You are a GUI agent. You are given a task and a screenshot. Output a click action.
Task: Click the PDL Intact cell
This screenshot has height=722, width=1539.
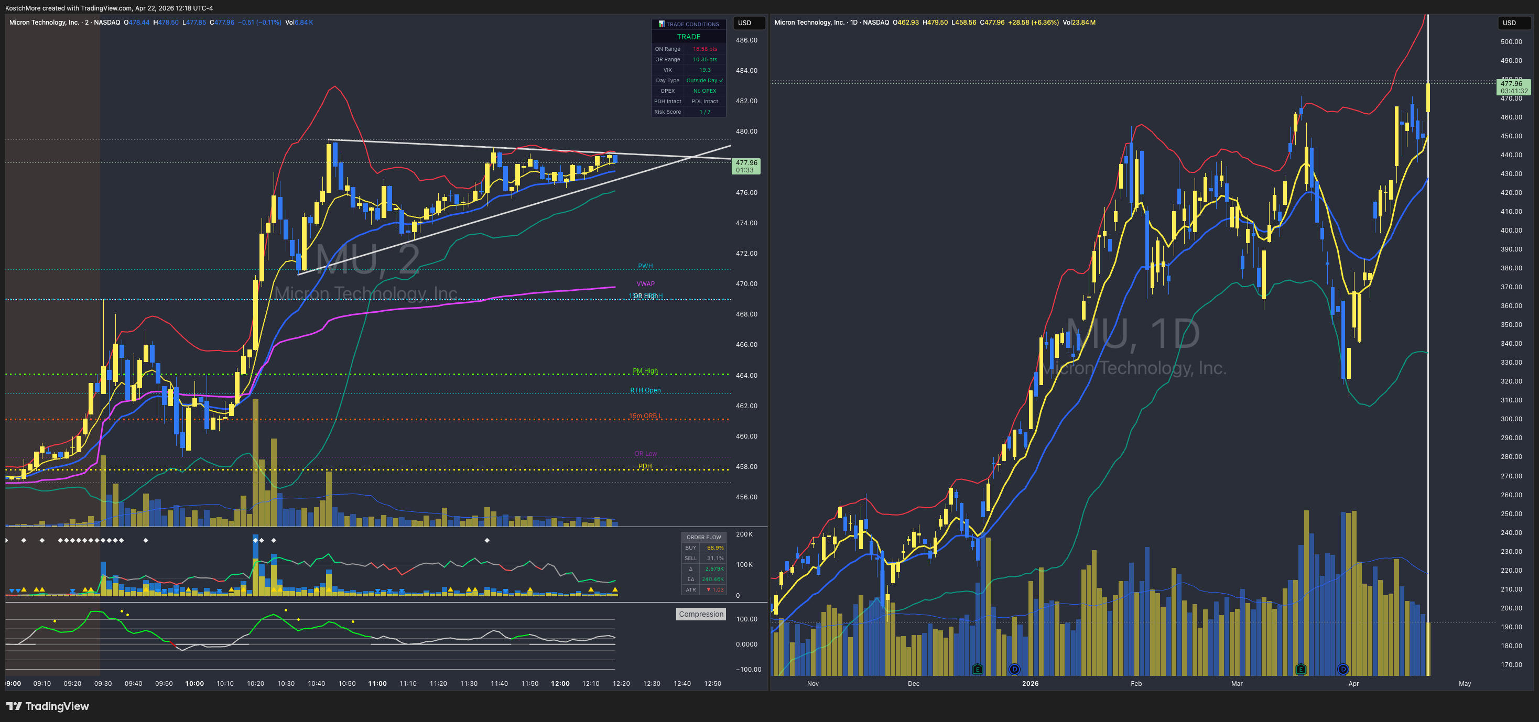pos(705,102)
